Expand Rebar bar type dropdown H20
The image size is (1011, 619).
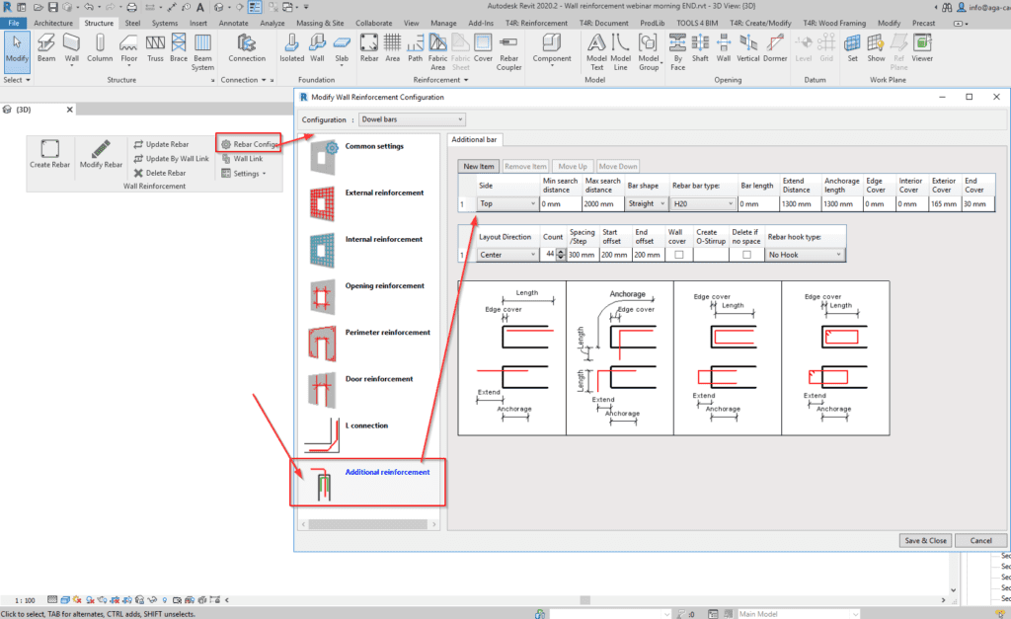703,203
